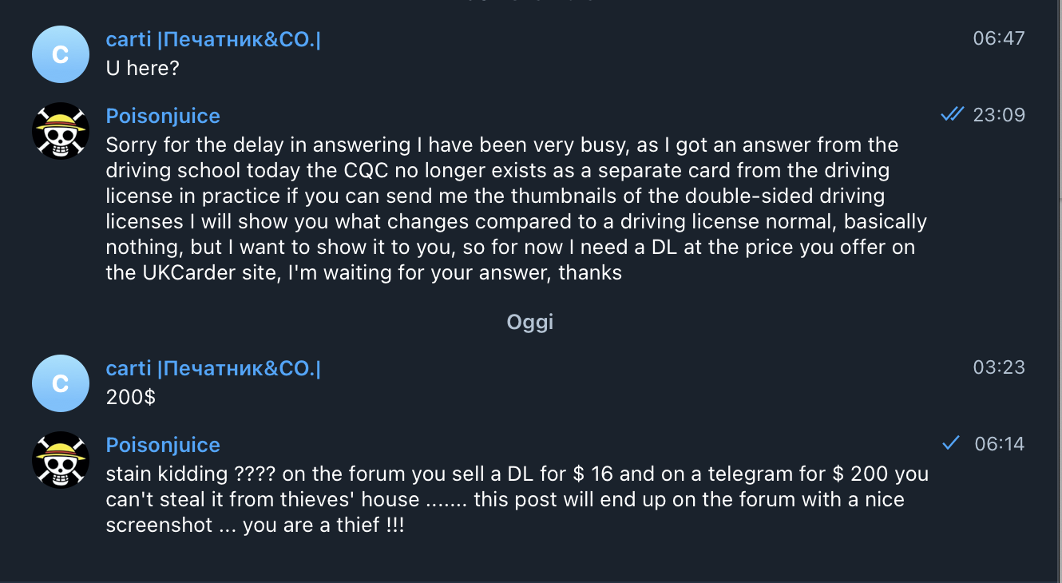The width and height of the screenshot is (1062, 583).
Task: Open carti sender name above "U here?"
Action: [213, 40]
